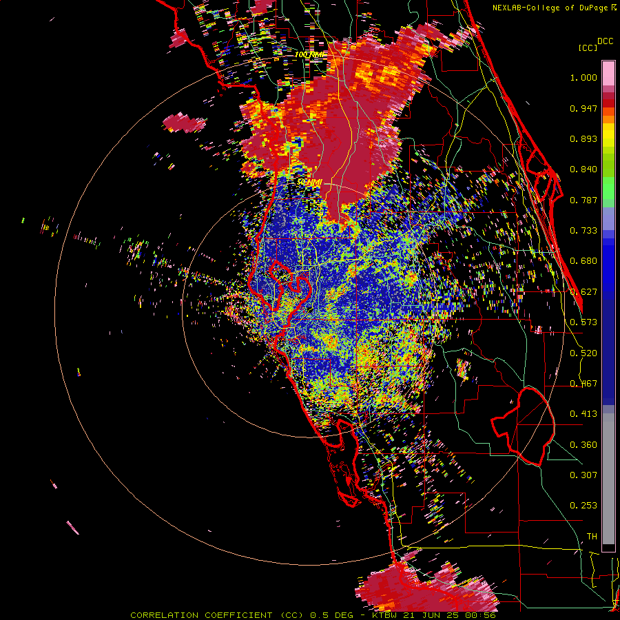Click the NEXLAB-College of DuPage header text
Screen dimensions: 620x620
tap(550, 8)
